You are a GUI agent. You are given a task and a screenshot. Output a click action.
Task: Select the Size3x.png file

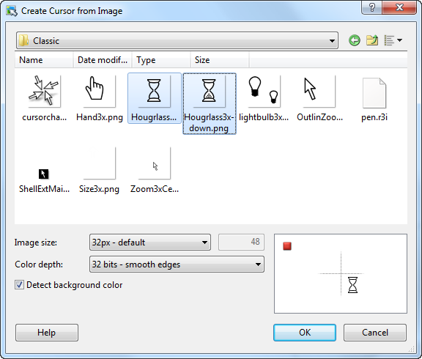click(x=100, y=170)
